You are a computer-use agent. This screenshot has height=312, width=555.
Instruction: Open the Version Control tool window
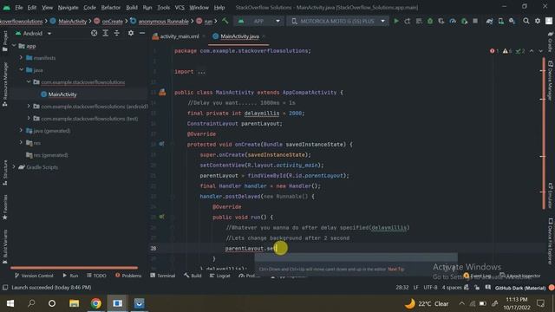pos(34,276)
